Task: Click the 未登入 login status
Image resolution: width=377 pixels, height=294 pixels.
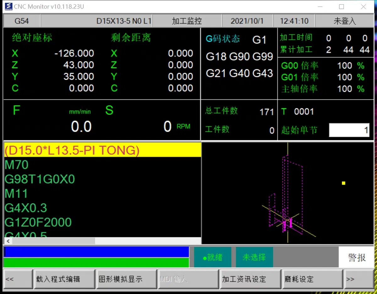Action: [345, 21]
